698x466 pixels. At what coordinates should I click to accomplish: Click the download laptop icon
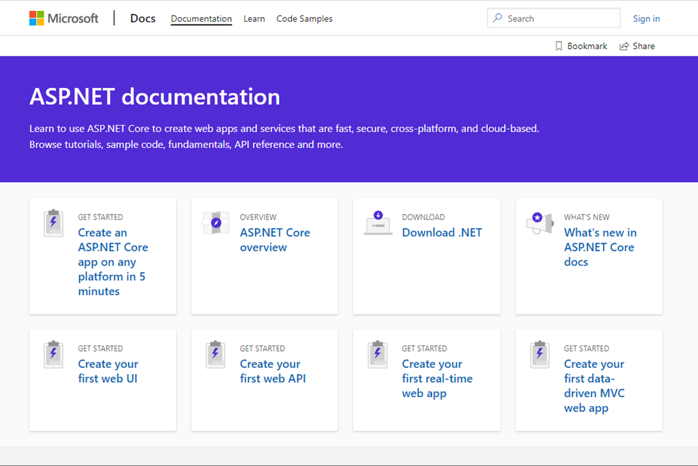378,223
